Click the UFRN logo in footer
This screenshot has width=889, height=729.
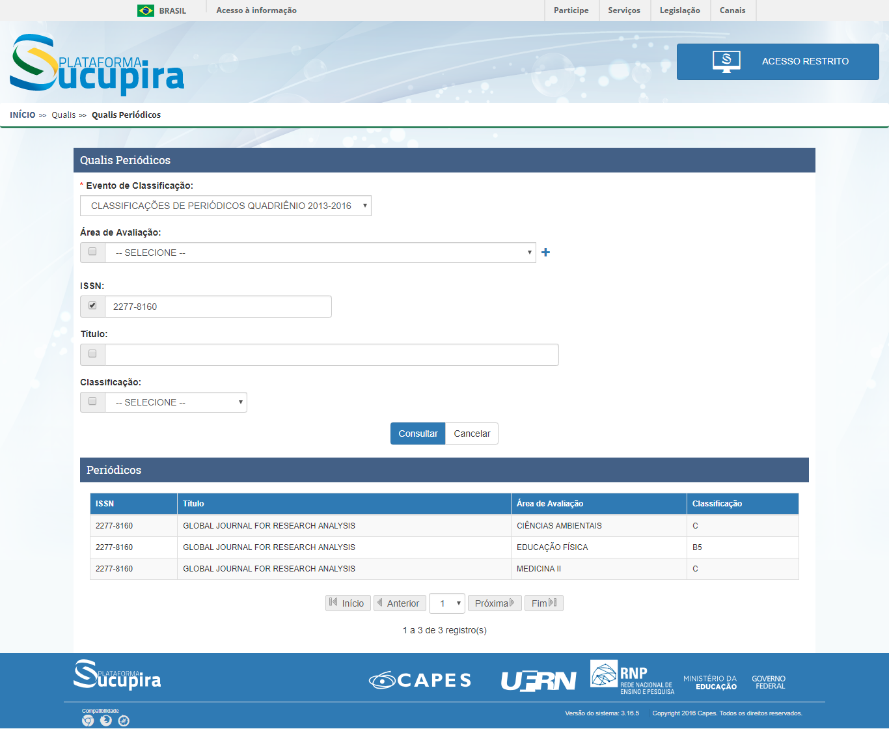[x=538, y=680]
